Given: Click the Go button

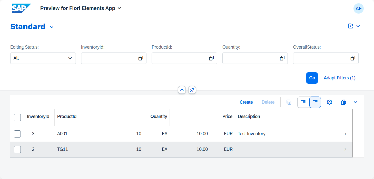Looking at the screenshot, I should (x=312, y=78).
